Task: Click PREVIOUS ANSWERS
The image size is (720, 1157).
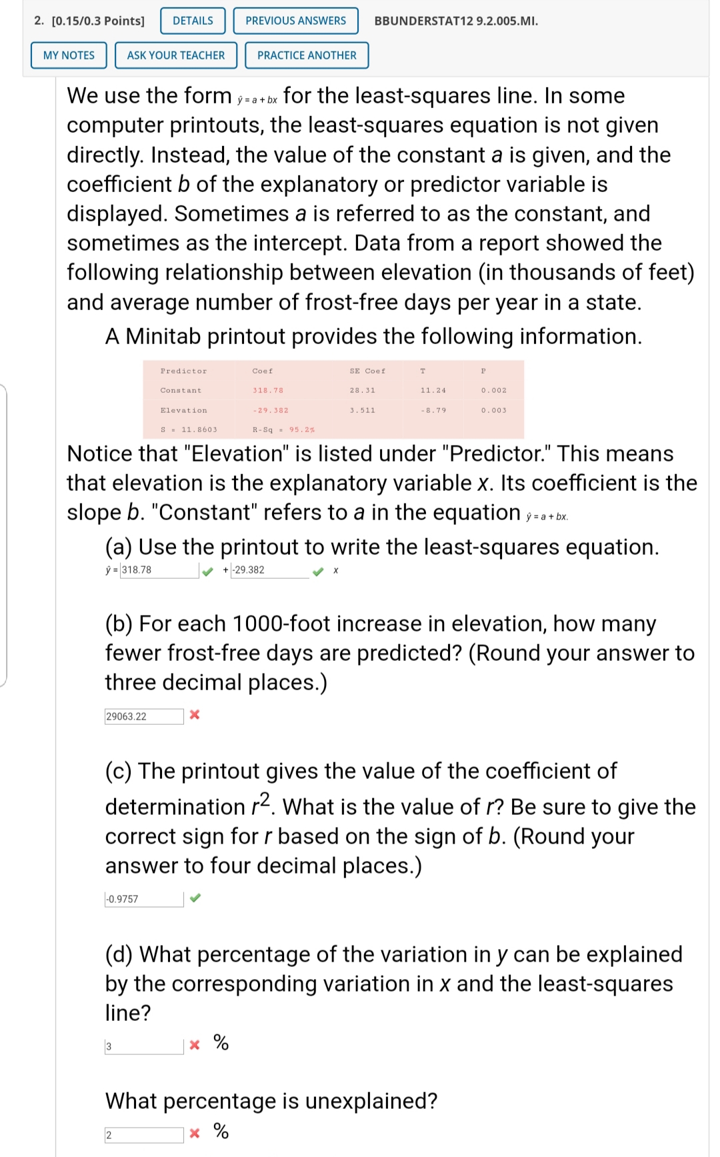Action: [x=295, y=21]
